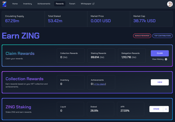175x122 pixels.
Task: Click the ZING Staking heading
Action: (18, 107)
